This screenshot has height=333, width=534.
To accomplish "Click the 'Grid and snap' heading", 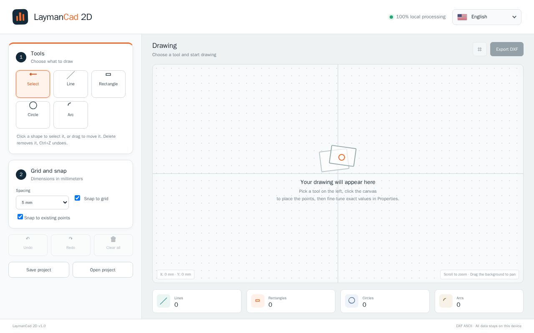I will point(49,171).
